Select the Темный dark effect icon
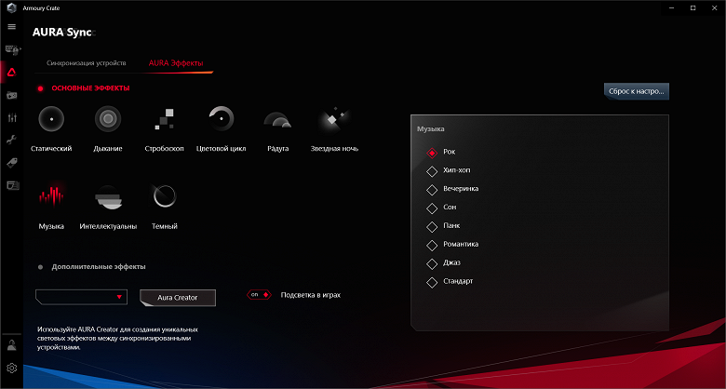 (x=165, y=196)
